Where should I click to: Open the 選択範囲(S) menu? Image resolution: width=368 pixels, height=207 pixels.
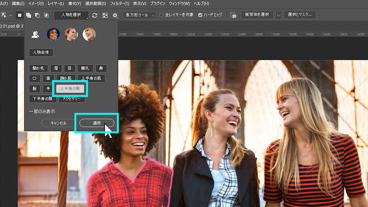click(96, 4)
